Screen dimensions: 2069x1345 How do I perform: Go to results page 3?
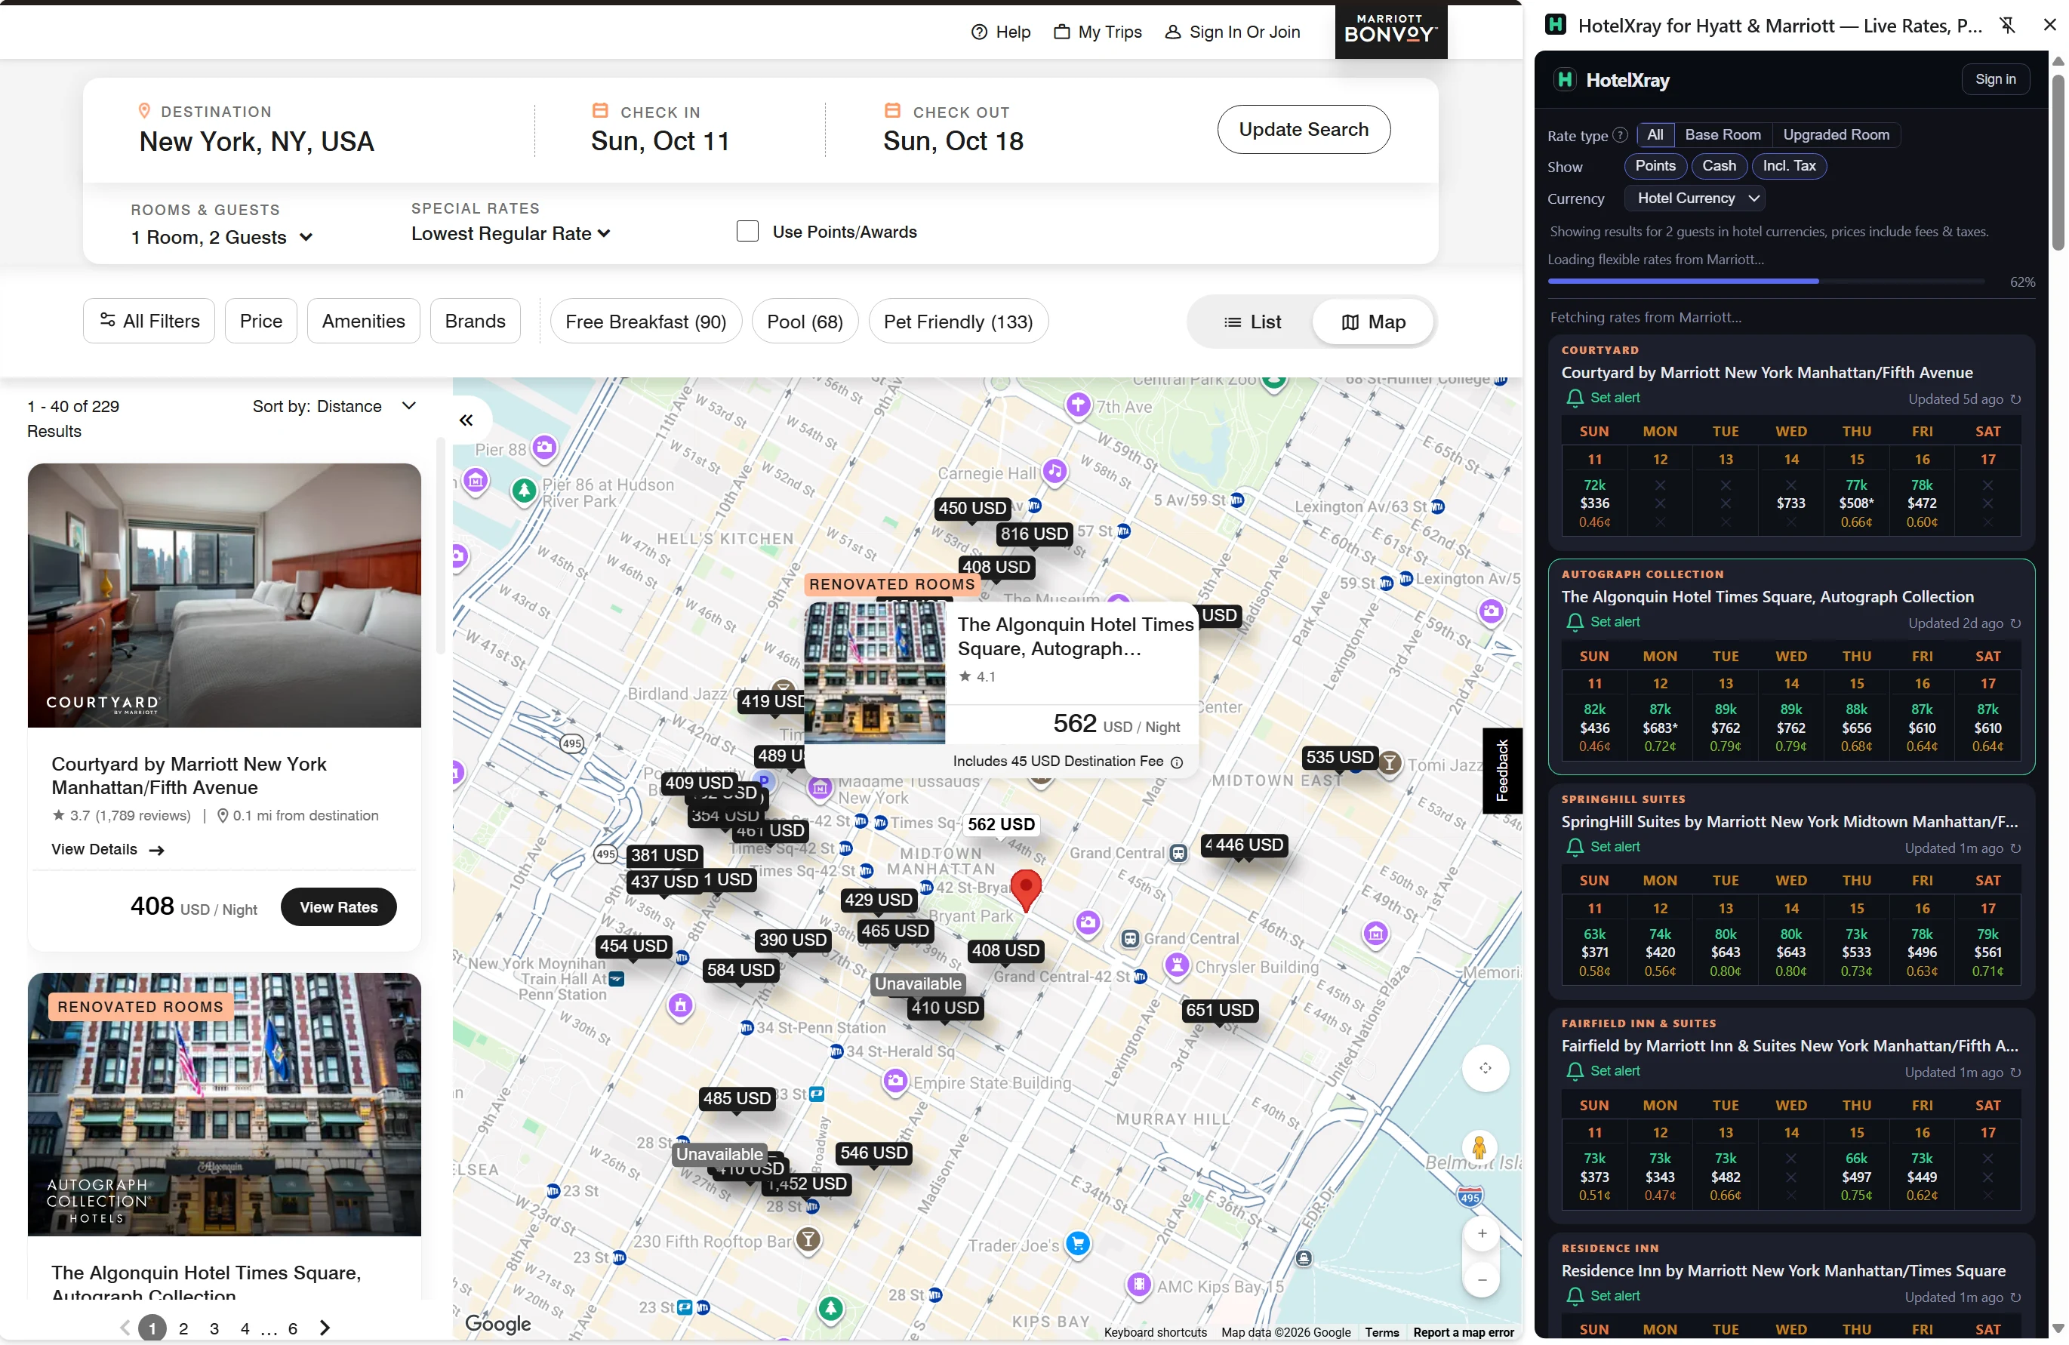tap(214, 1328)
